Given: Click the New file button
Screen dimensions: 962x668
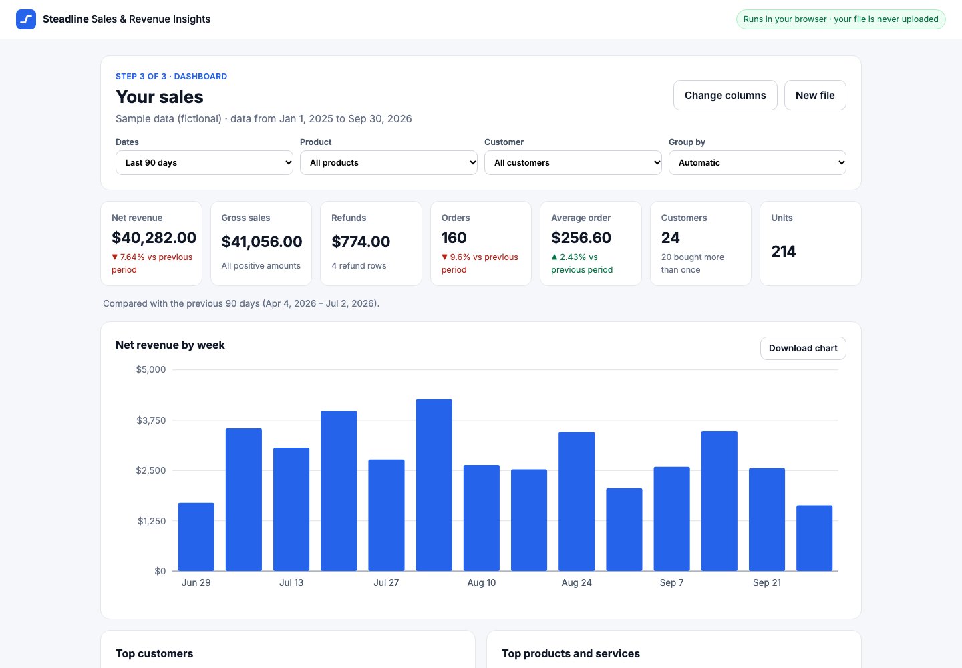Looking at the screenshot, I should pyautogui.click(x=815, y=95).
